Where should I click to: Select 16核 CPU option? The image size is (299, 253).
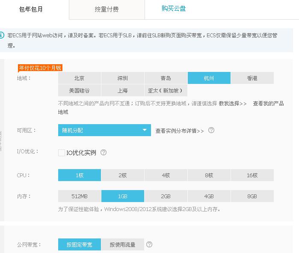coord(252,175)
